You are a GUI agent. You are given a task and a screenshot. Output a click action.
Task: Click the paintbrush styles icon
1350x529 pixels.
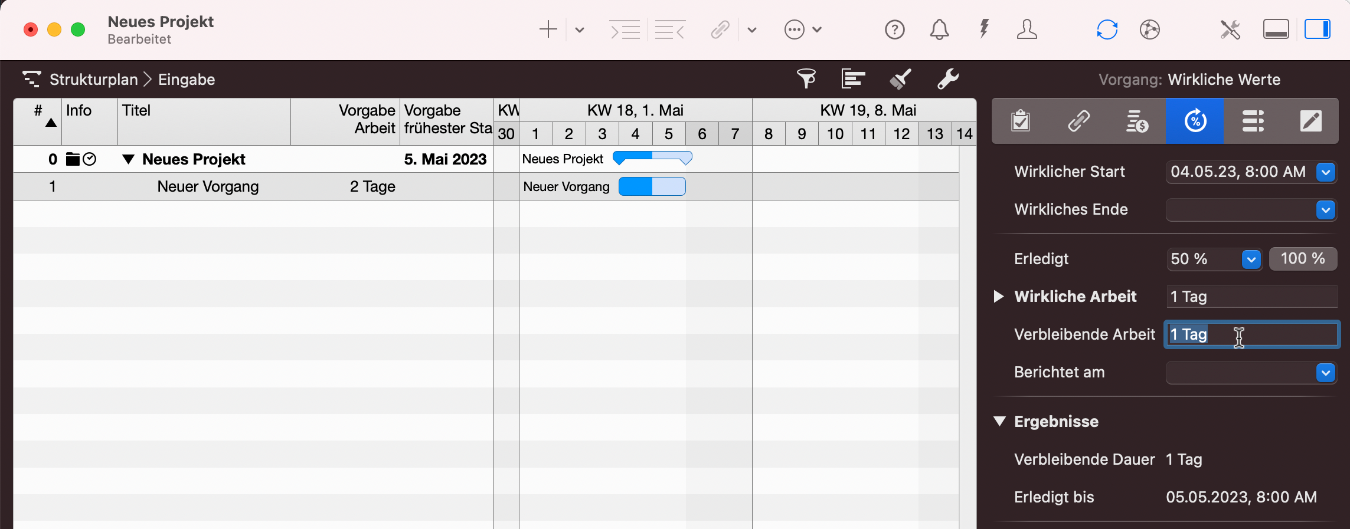point(900,78)
